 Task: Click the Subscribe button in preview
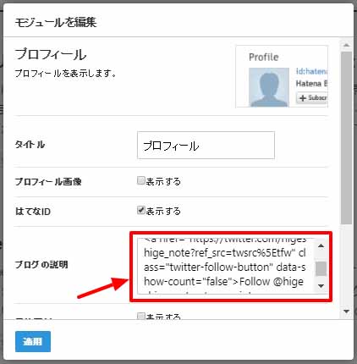[x=312, y=97]
